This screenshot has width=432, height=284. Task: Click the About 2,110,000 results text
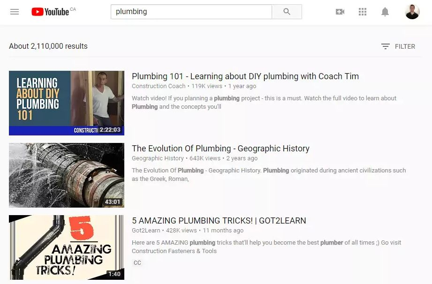pos(48,46)
